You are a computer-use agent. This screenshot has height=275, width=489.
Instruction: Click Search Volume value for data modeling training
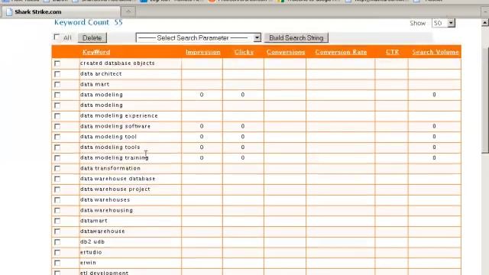coord(435,158)
